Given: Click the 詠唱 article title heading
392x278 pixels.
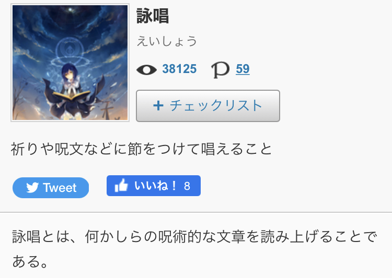Looking at the screenshot, I should pos(153,16).
